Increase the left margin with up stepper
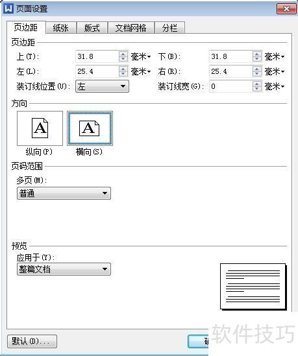Viewport: 298px width, 356px height. pos(123,69)
